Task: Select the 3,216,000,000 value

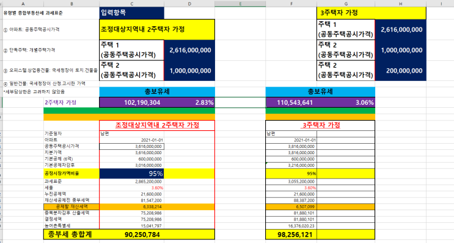Action: coord(291,166)
